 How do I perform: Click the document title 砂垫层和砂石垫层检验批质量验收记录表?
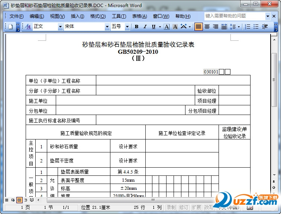pos(138,45)
